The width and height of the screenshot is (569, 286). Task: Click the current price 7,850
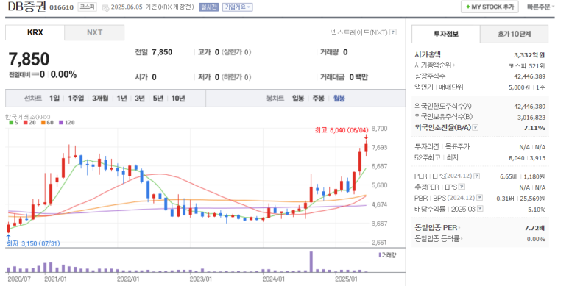(29, 59)
